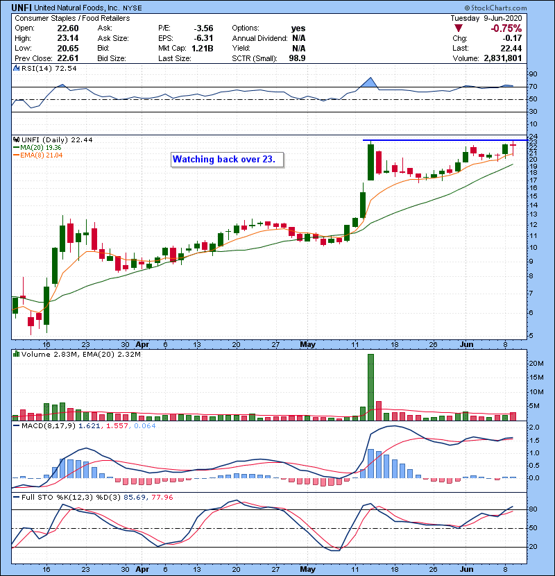Click the blue Full STO legend line marker
Viewport: 555px width, 576px height.
(16, 497)
